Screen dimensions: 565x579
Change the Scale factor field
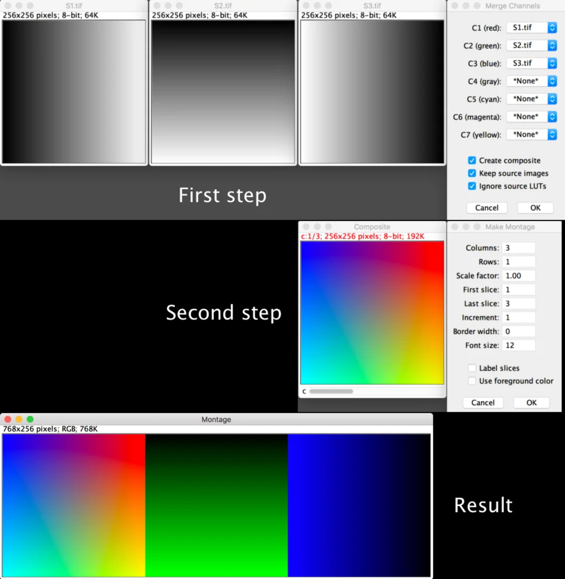(x=519, y=276)
